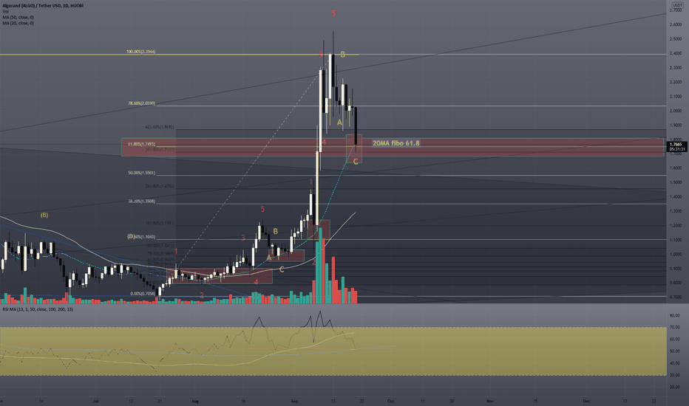Select the Vol indicator legend
The width and height of the screenshot is (689, 406).
[x=5, y=11]
